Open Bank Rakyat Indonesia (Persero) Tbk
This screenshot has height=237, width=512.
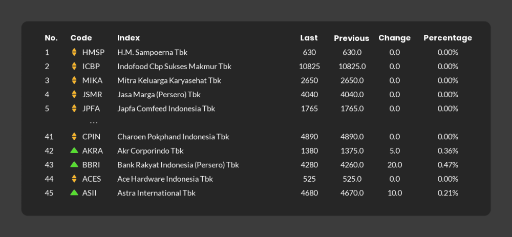tap(178, 165)
